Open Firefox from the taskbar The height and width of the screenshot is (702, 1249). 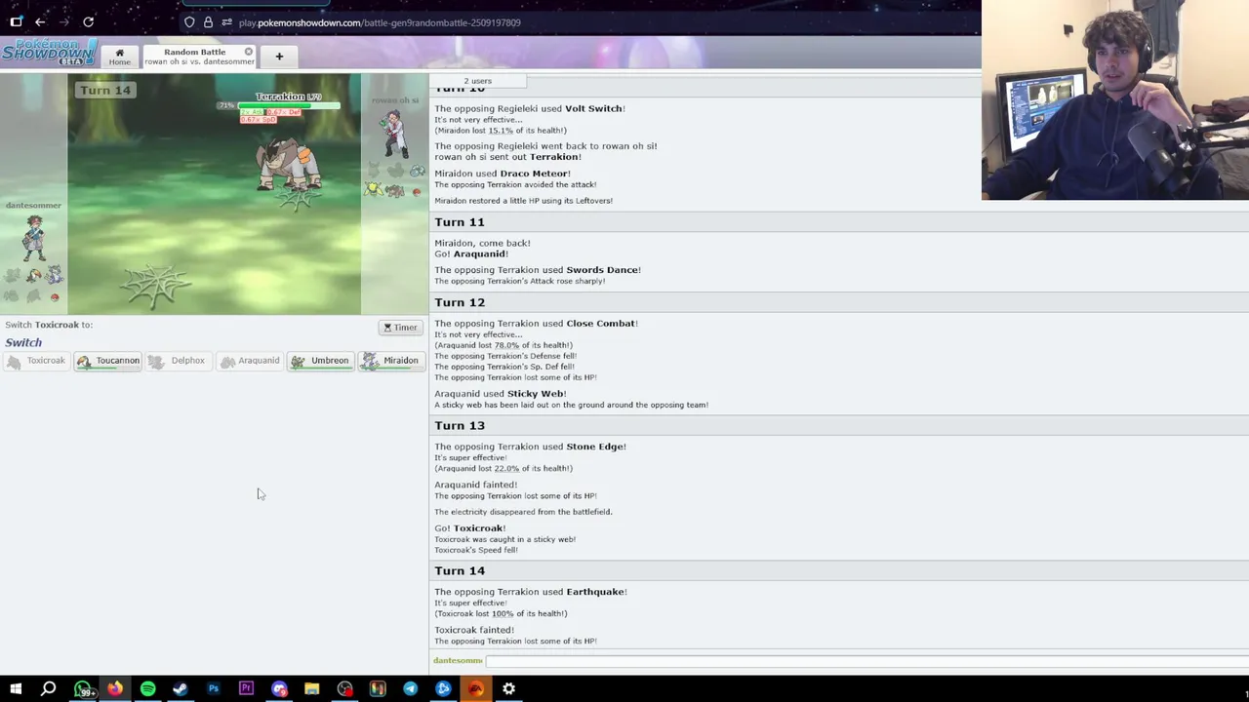pyautogui.click(x=115, y=689)
